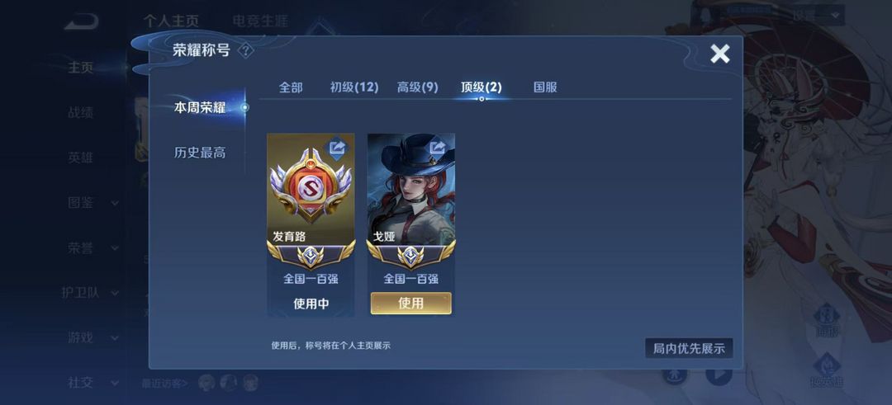Open the third recent visitor avatar

251,382
